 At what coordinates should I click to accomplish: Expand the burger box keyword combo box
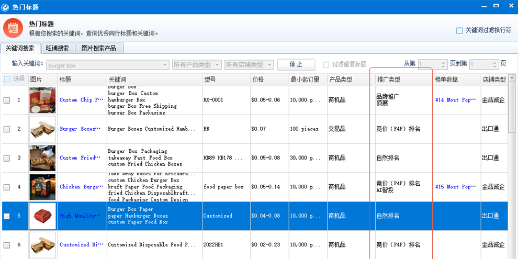point(165,65)
